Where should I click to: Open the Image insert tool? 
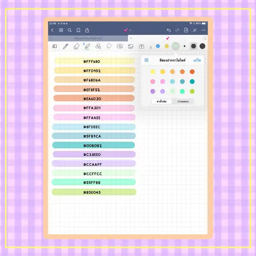(130, 46)
